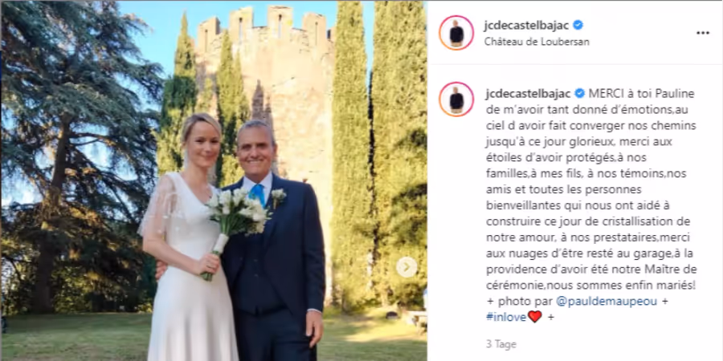Click the blue verified badge in the header
The height and width of the screenshot is (361, 723).
point(578,26)
